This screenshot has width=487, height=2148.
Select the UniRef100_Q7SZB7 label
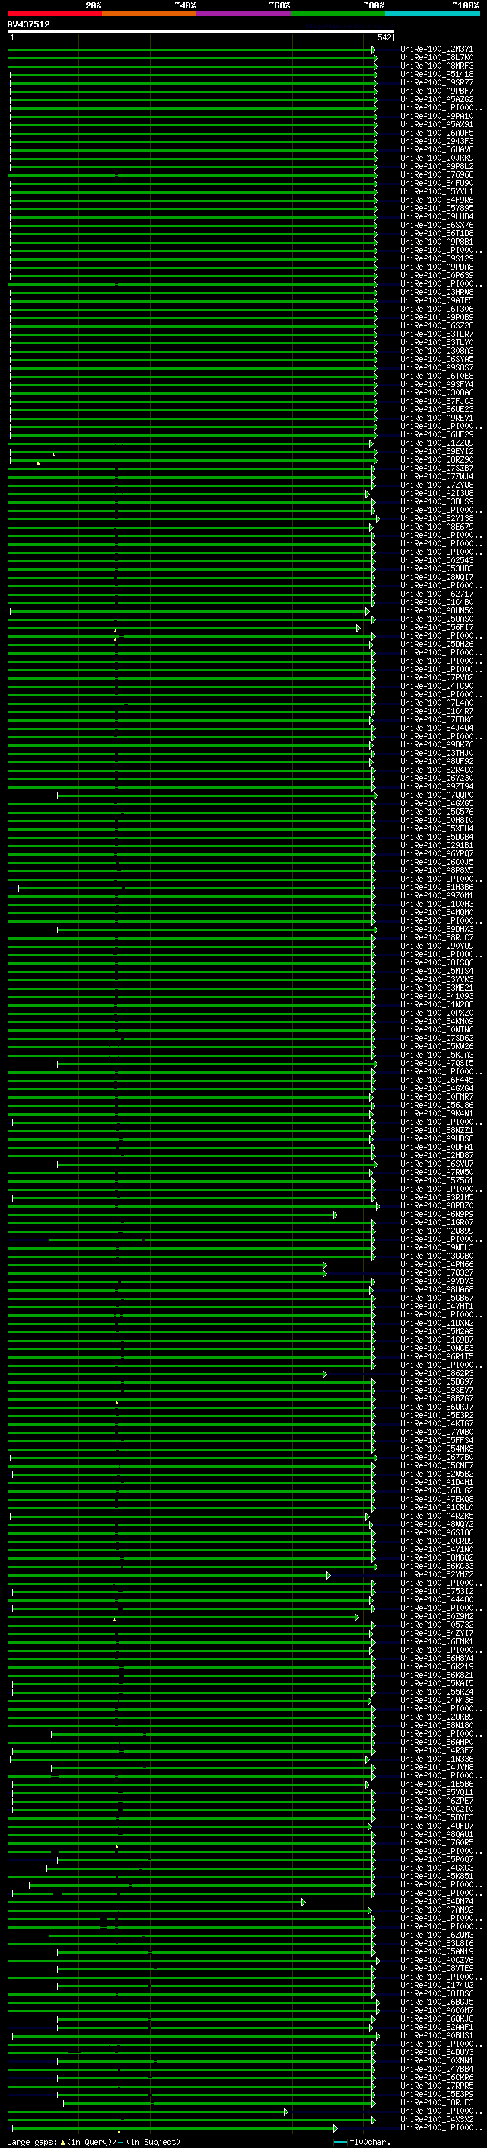click(437, 469)
